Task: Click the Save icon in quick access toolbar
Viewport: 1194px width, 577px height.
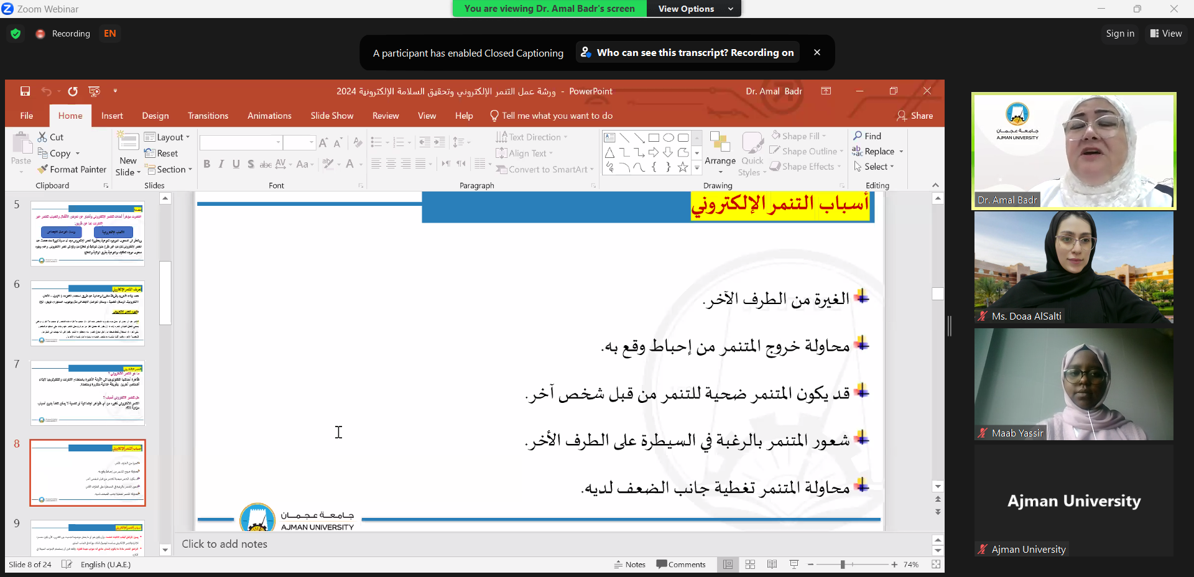Action: (x=25, y=91)
